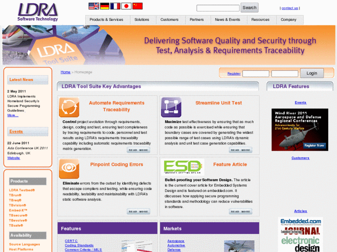Open the CERT C features link
This screenshot has width=337, height=252.
(71, 241)
